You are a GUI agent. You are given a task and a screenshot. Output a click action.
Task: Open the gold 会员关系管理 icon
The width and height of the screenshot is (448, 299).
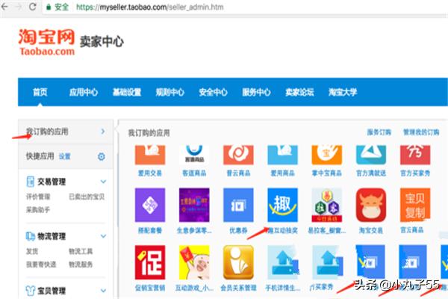pyautogui.click(x=238, y=262)
